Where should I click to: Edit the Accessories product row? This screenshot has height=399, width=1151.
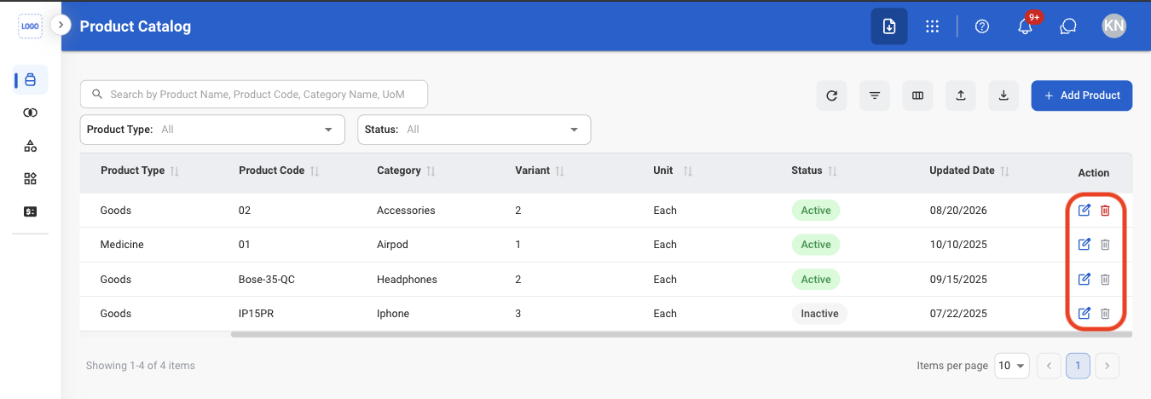(1084, 211)
